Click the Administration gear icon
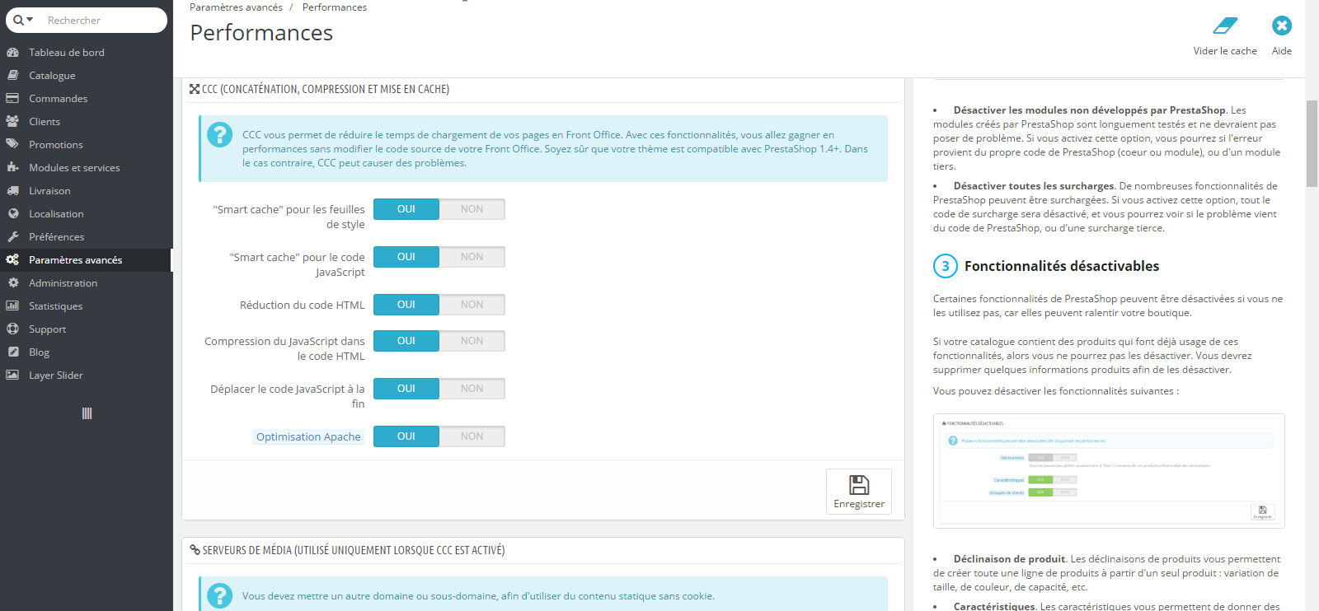1319x611 pixels. tap(12, 282)
